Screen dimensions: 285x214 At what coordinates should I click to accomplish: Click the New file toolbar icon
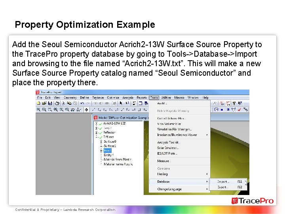click(38, 103)
